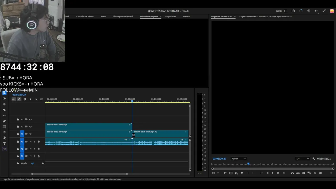The image size is (336, 189).
Task: Expand transparency grid options chevron
Action: [x=218, y=173]
